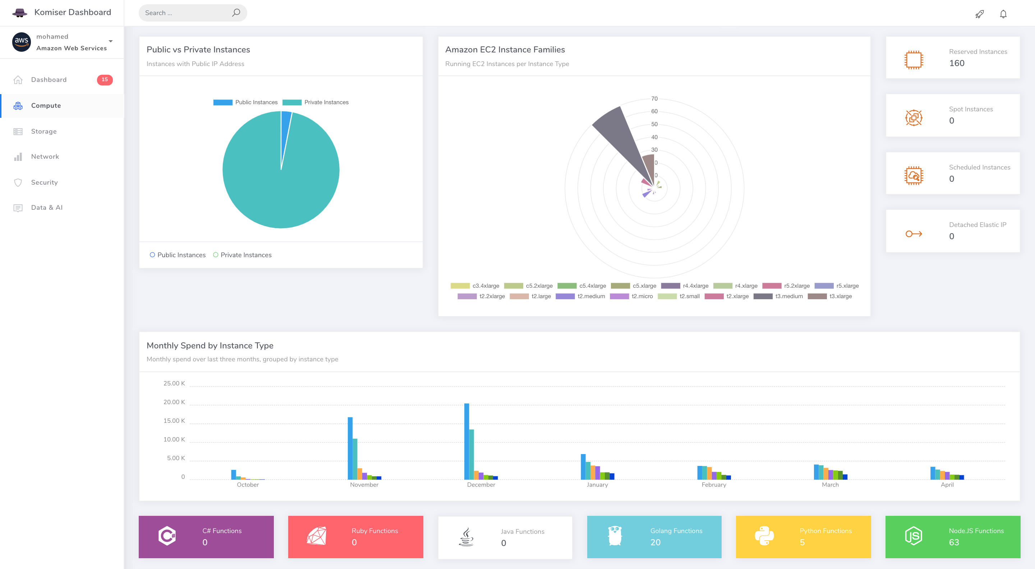Expand the AWS account dropdown arrow
The image size is (1035, 569).
[110, 41]
